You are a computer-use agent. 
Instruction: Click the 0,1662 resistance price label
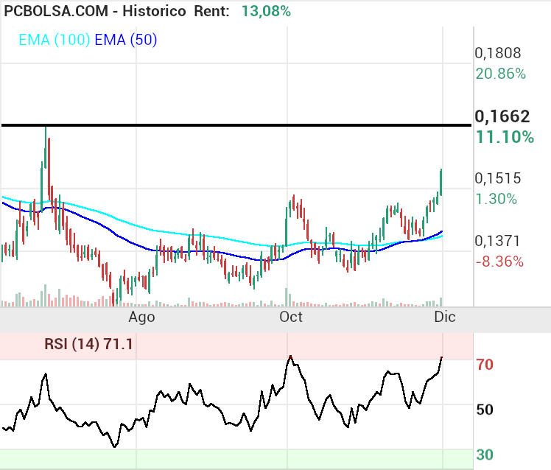502,116
